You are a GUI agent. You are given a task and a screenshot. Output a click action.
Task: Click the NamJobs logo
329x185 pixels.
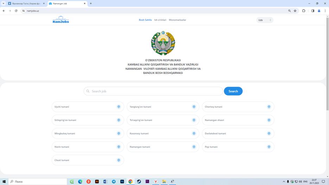(61, 20)
